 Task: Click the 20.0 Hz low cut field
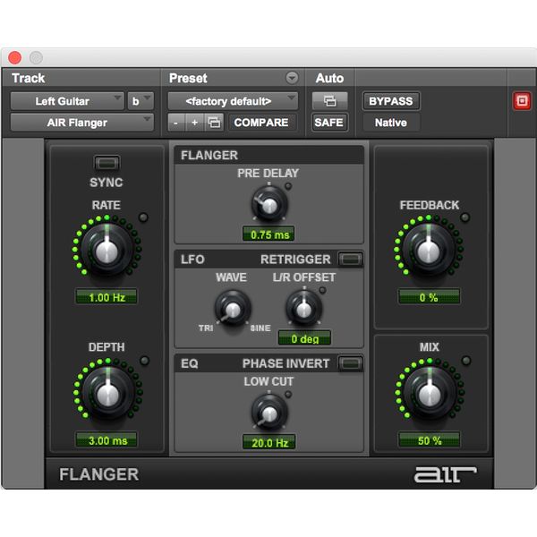[269, 443]
